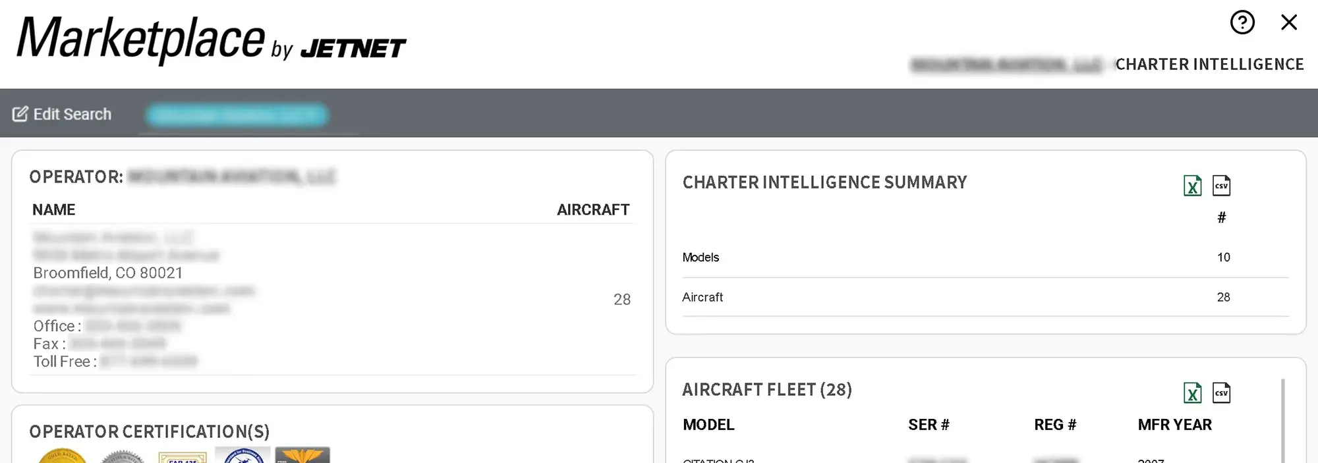Screen dimensions: 1318x463
Task: Switch to the highlighted search results tab
Action: point(239,114)
